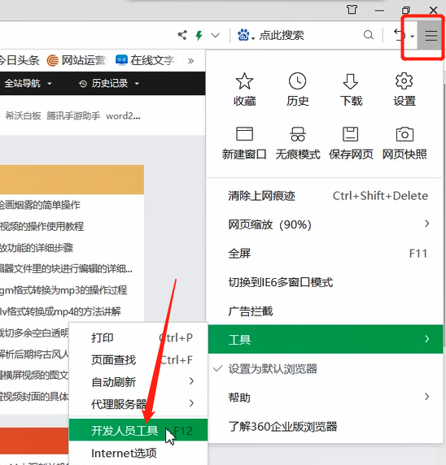Click the magnifier search icon
This screenshot has height=465, width=446.
(368, 35)
